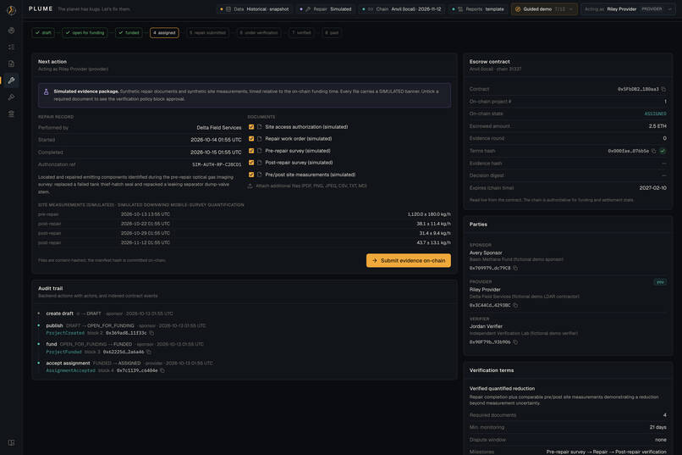Click the Plume flame logo
This screenshot has height=455, width=682.
11,9
